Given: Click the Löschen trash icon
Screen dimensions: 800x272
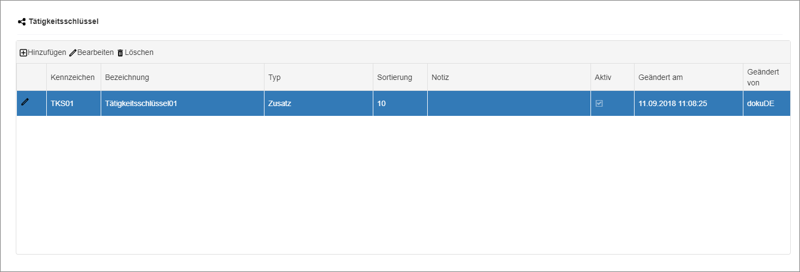Looking at the screenshot, I should 120,53.
